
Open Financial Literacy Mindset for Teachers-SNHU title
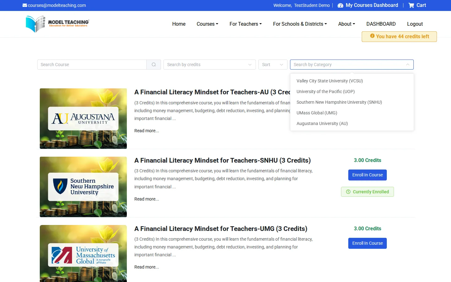(222, 160)
